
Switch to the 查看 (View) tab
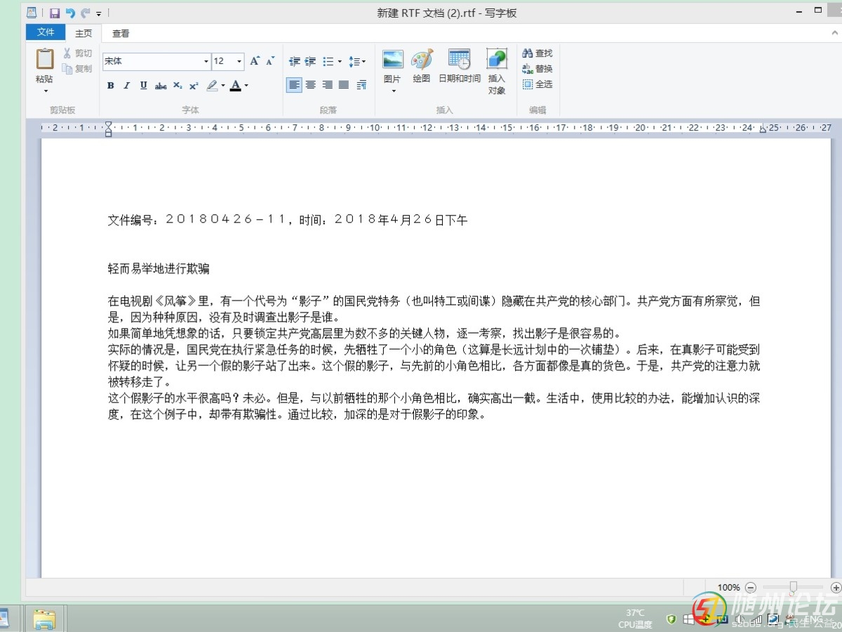(121, 33)
